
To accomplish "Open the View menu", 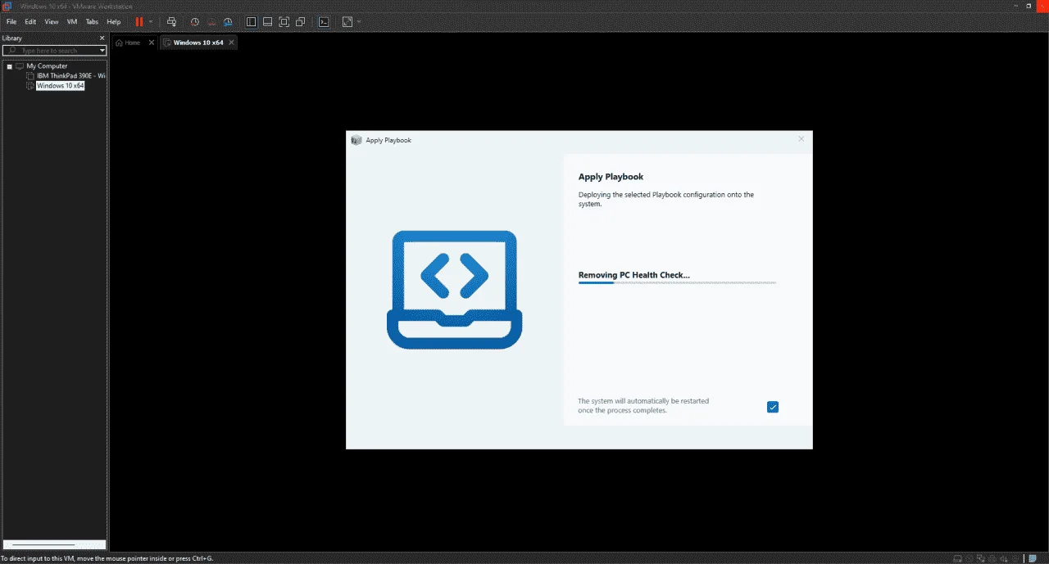I will [52, 22].
